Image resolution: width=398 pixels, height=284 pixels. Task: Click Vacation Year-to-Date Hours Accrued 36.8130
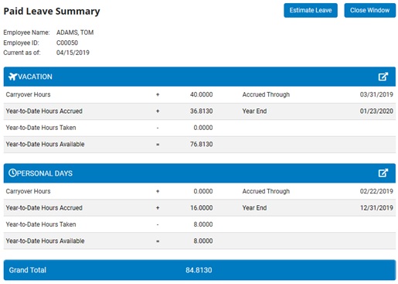[202, 111]
